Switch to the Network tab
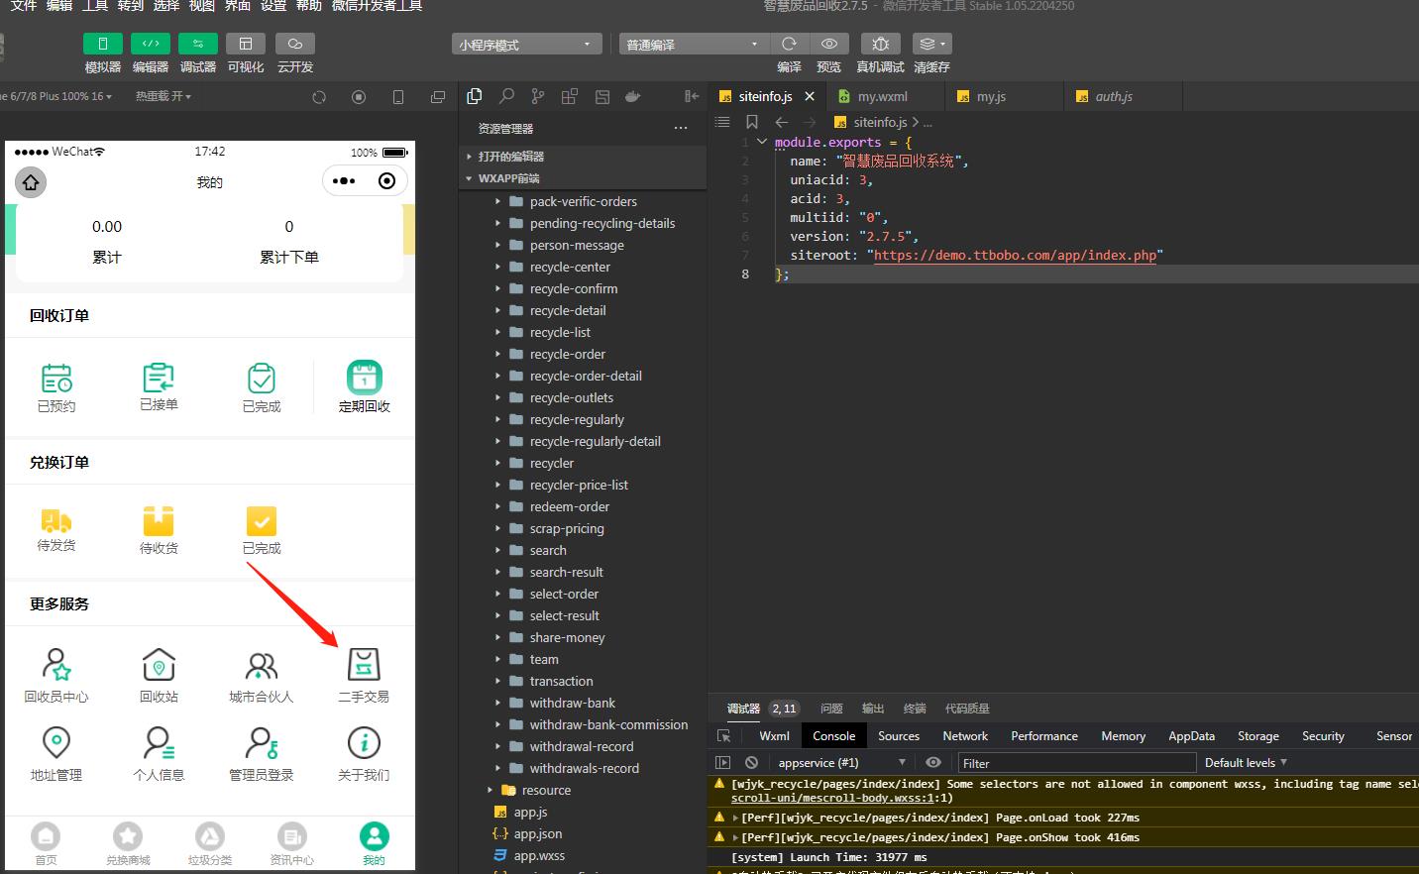The height and width of the screenshot is (874, 1419). coord(964,735)
